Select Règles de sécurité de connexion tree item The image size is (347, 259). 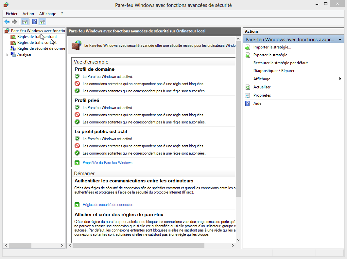pos(41,48)
